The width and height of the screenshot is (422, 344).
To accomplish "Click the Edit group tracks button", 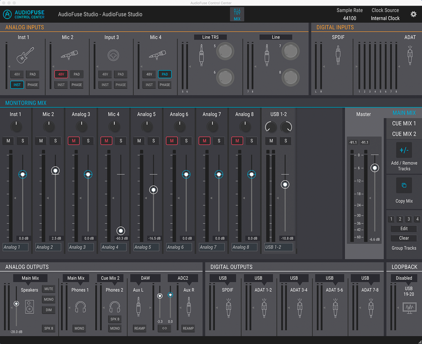I will pyautogui.click(x=404, y=229).
